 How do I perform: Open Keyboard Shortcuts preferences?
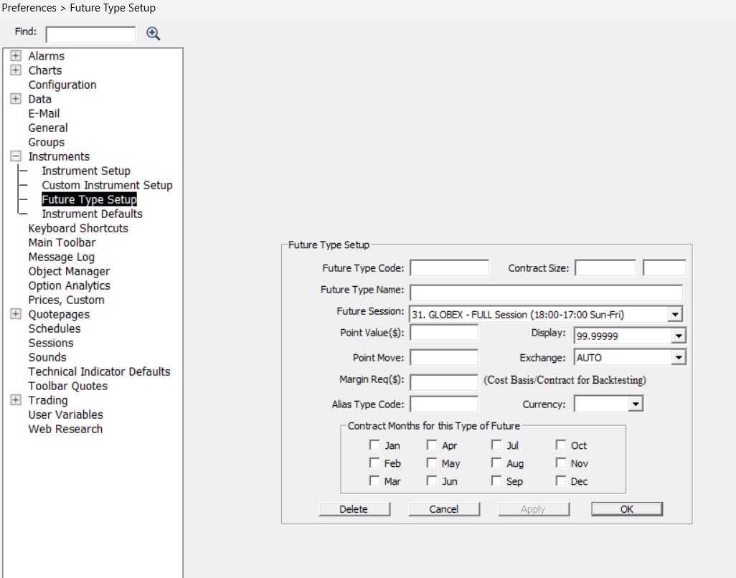(x=78, y=228)
